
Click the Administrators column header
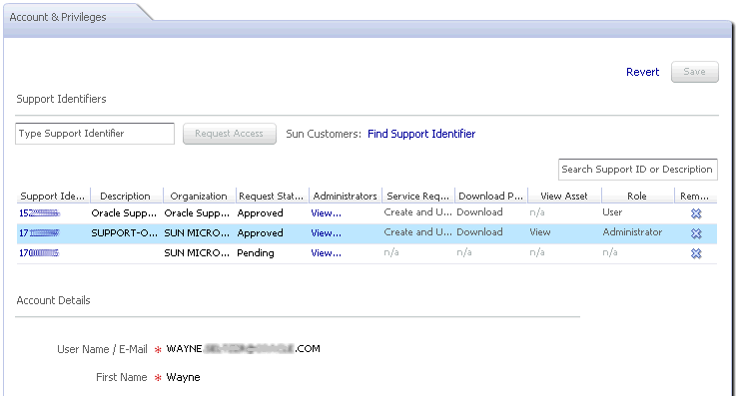click(x=345, y=196)
